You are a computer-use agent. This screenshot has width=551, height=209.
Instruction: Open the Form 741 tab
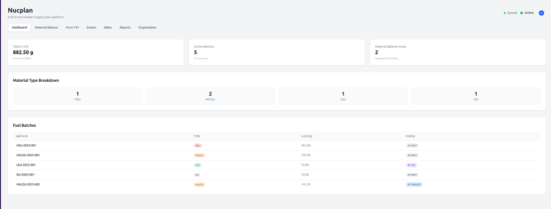[73, 28]
